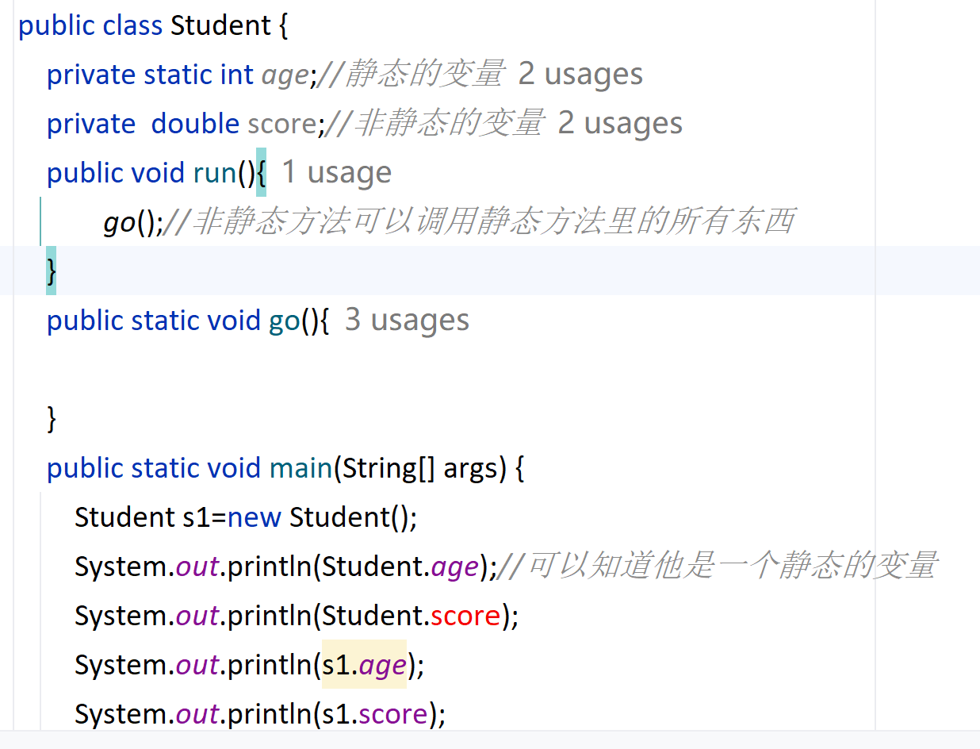
Task: Click the run method name
Action: 214,173
